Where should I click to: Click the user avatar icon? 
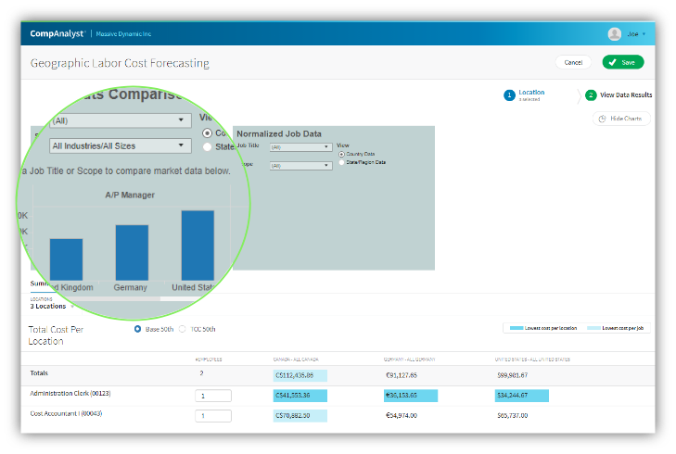point(614,33)
